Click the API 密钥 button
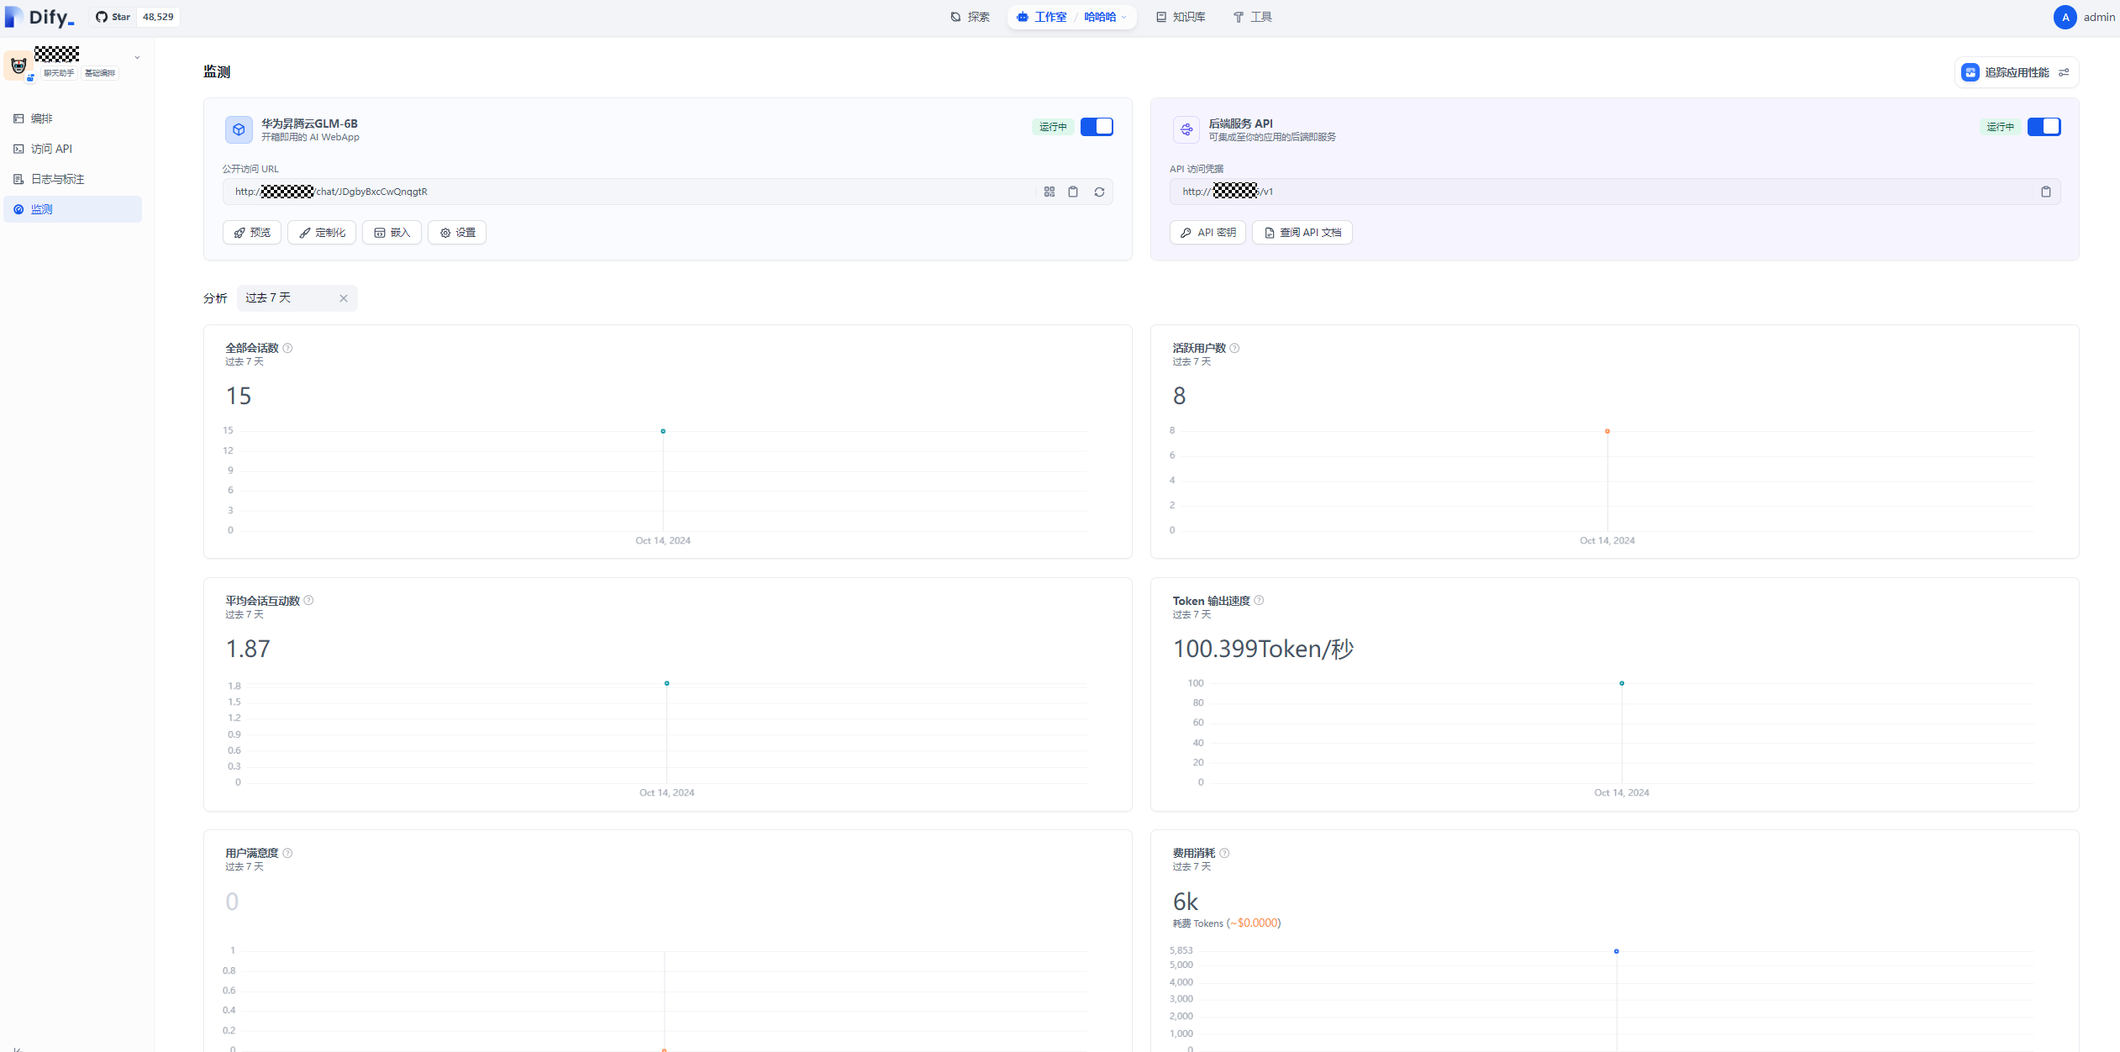The image size is (2120, 1052). point(1207,233)
